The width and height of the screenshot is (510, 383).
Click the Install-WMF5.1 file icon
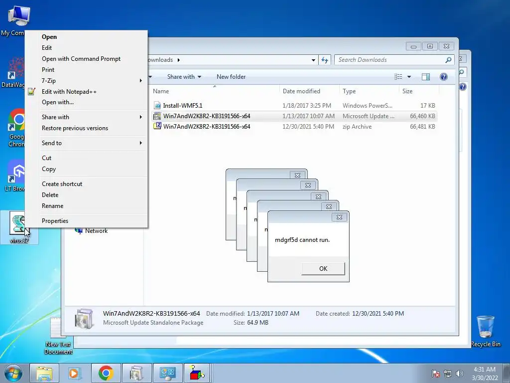click(157, 106)
